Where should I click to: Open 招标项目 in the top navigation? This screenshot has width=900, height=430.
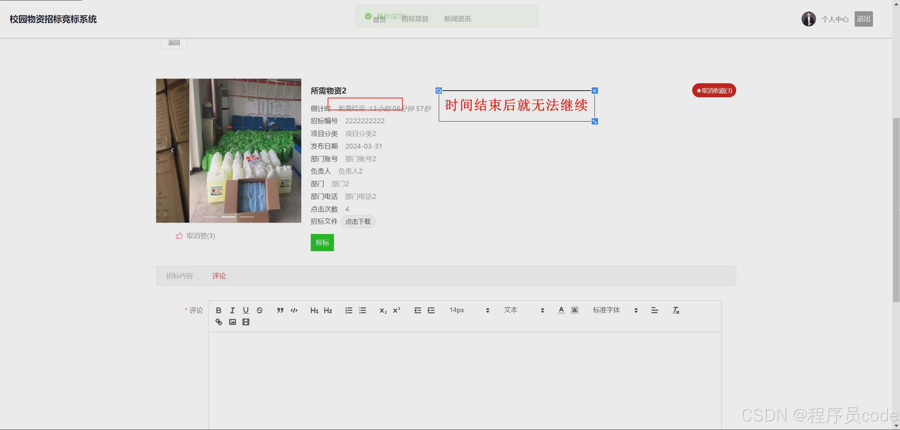pos(415,19)
